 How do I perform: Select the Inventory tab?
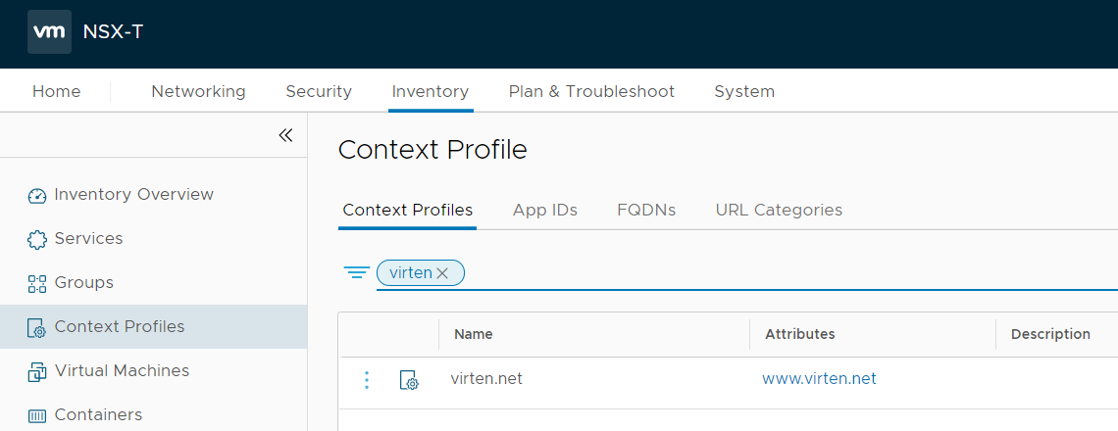431,91
